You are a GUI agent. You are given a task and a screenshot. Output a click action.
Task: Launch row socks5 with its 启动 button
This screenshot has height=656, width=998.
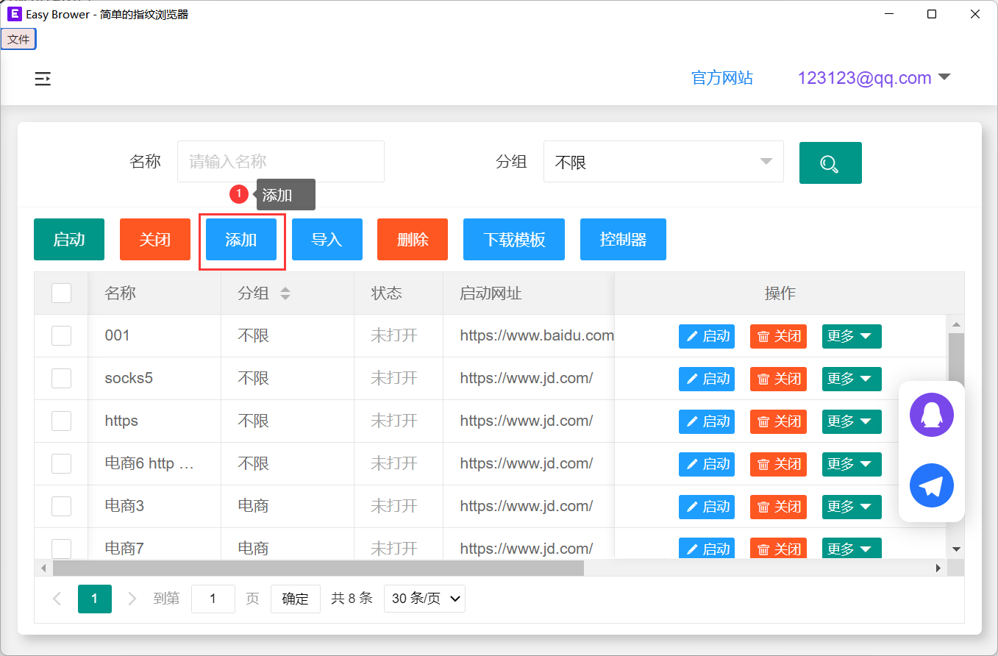(707, 379)
